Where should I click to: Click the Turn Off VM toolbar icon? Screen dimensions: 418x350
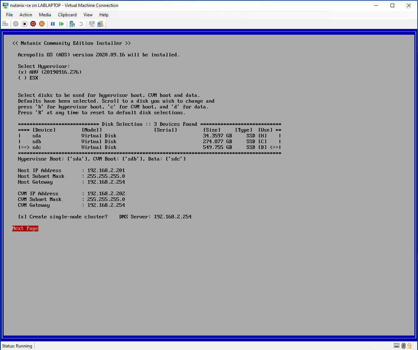click(25, 24)
